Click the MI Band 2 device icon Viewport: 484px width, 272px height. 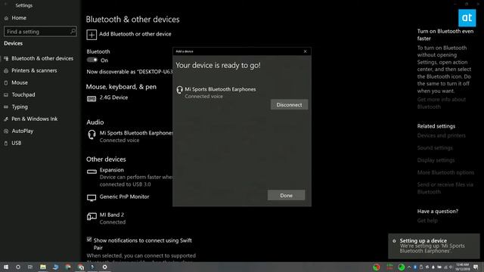[x=92, y=217]
